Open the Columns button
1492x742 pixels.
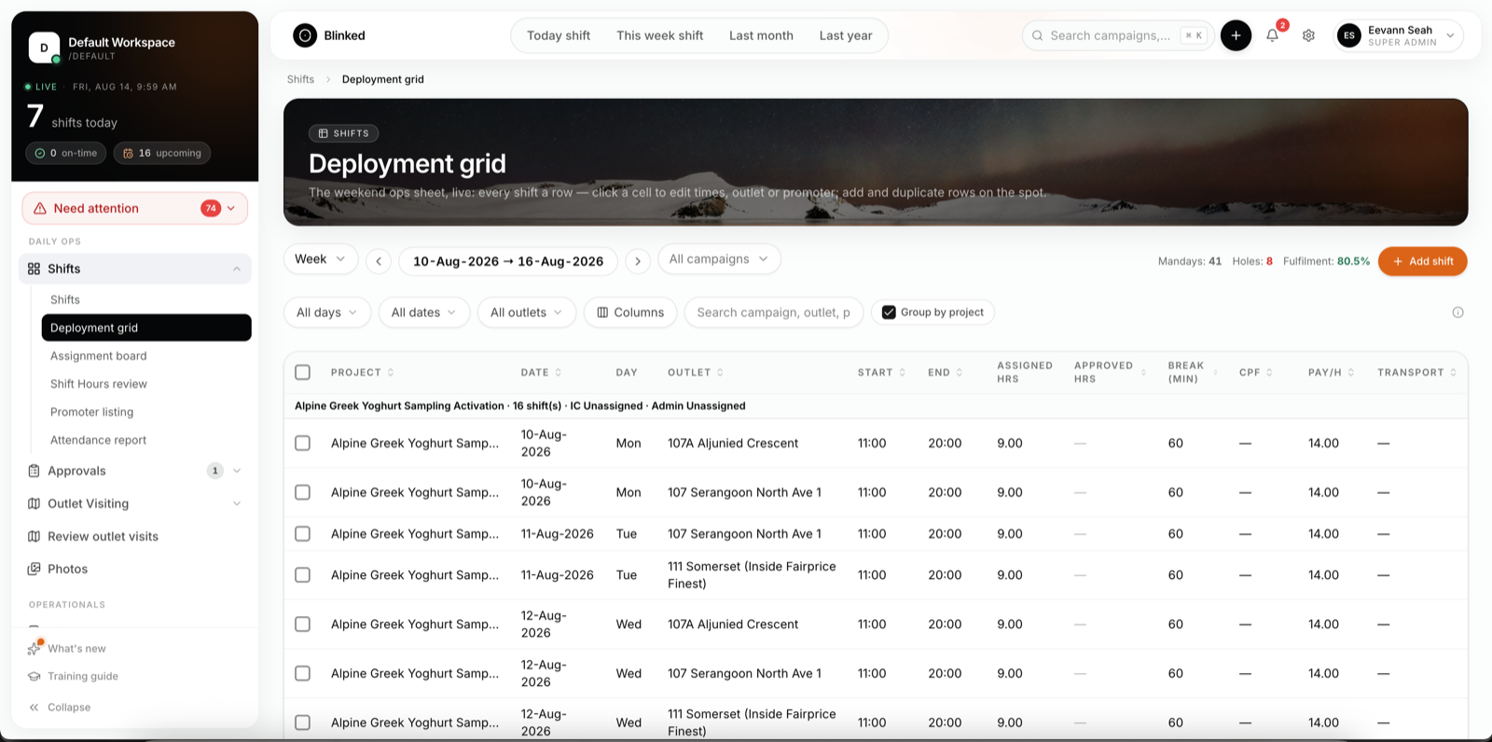(630, 312)
